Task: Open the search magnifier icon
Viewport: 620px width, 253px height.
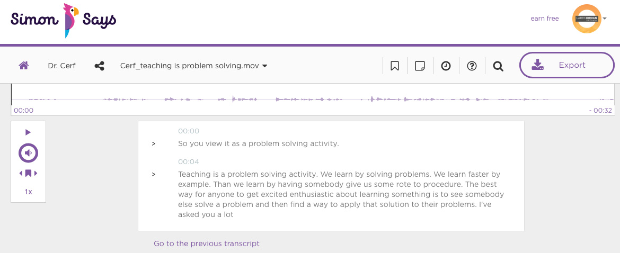Action: click(498, 66)
